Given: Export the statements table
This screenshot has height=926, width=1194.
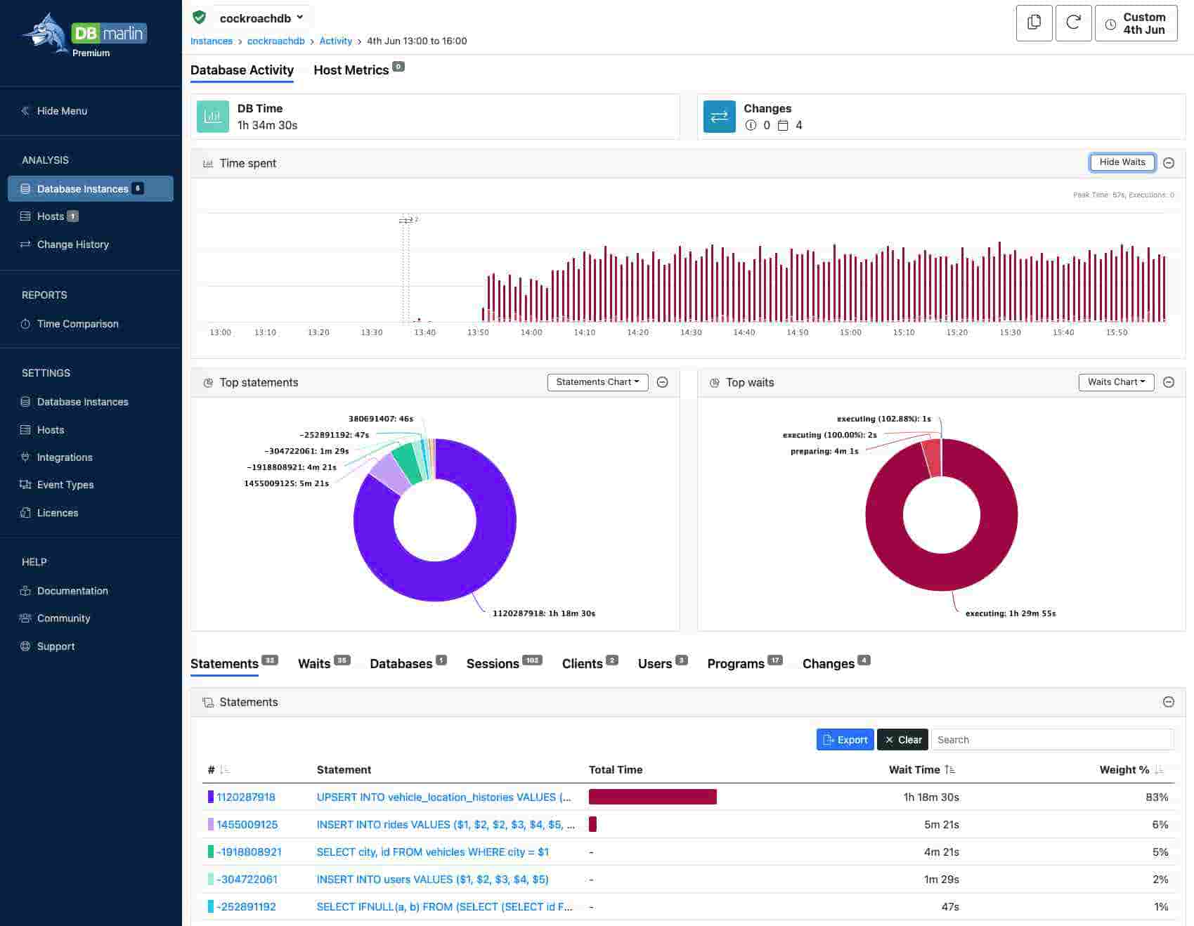Looking at the screenshot, I should 845,740.
